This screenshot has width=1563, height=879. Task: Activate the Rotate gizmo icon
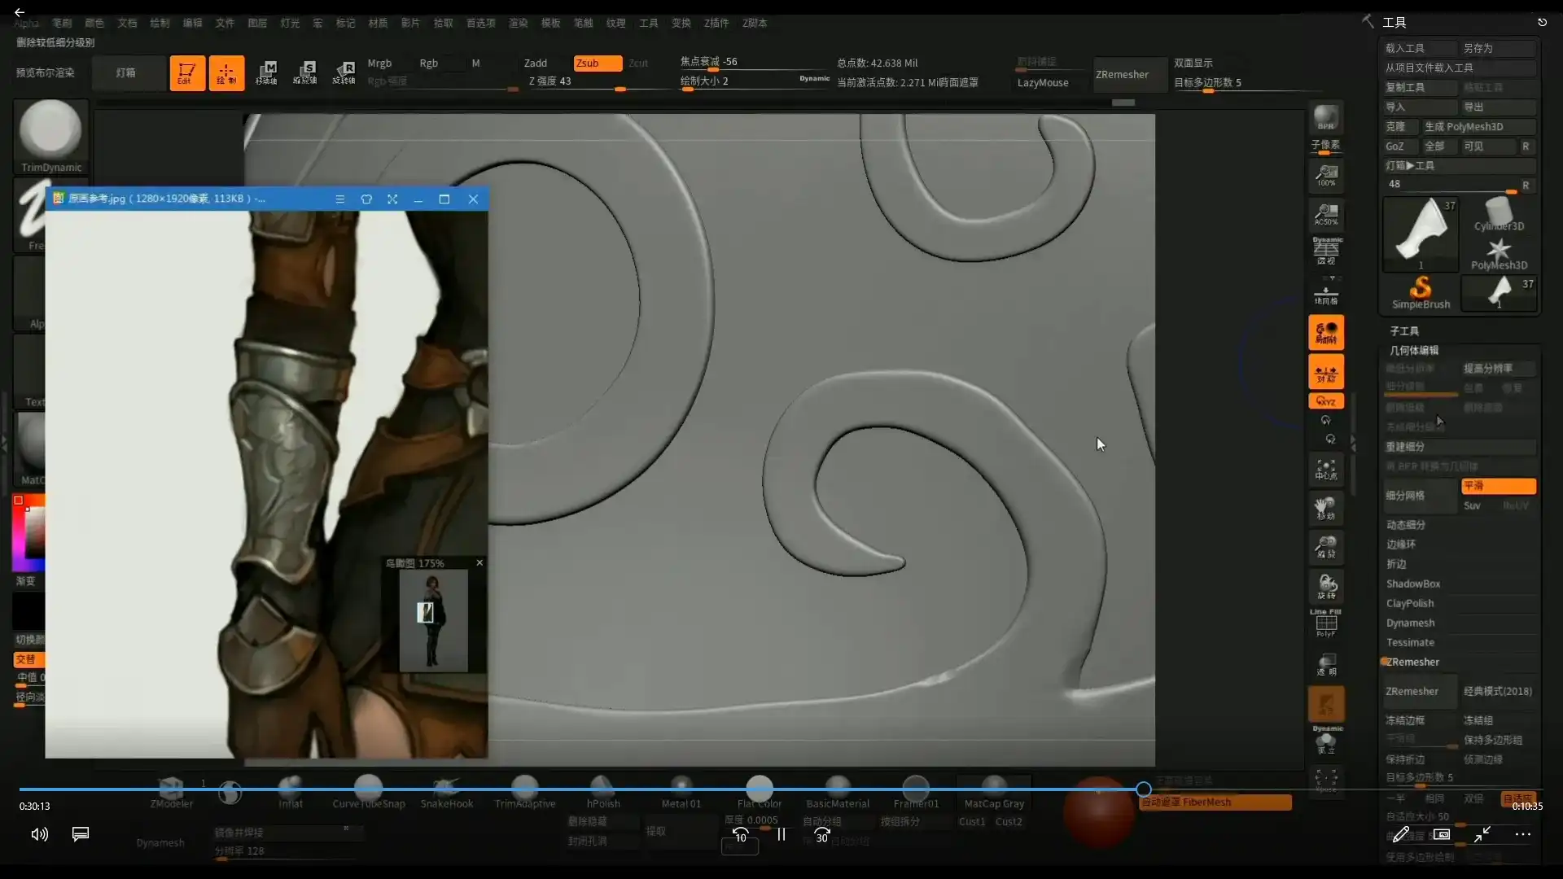344,72
